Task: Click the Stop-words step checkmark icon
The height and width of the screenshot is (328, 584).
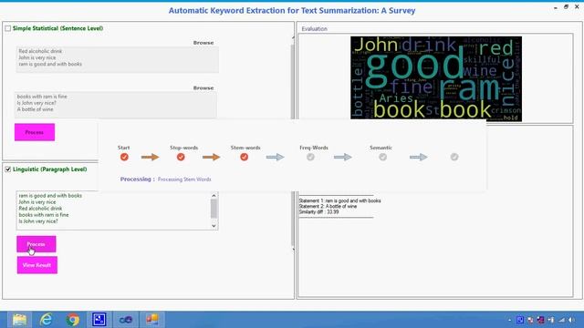Action: coord(181,158)
